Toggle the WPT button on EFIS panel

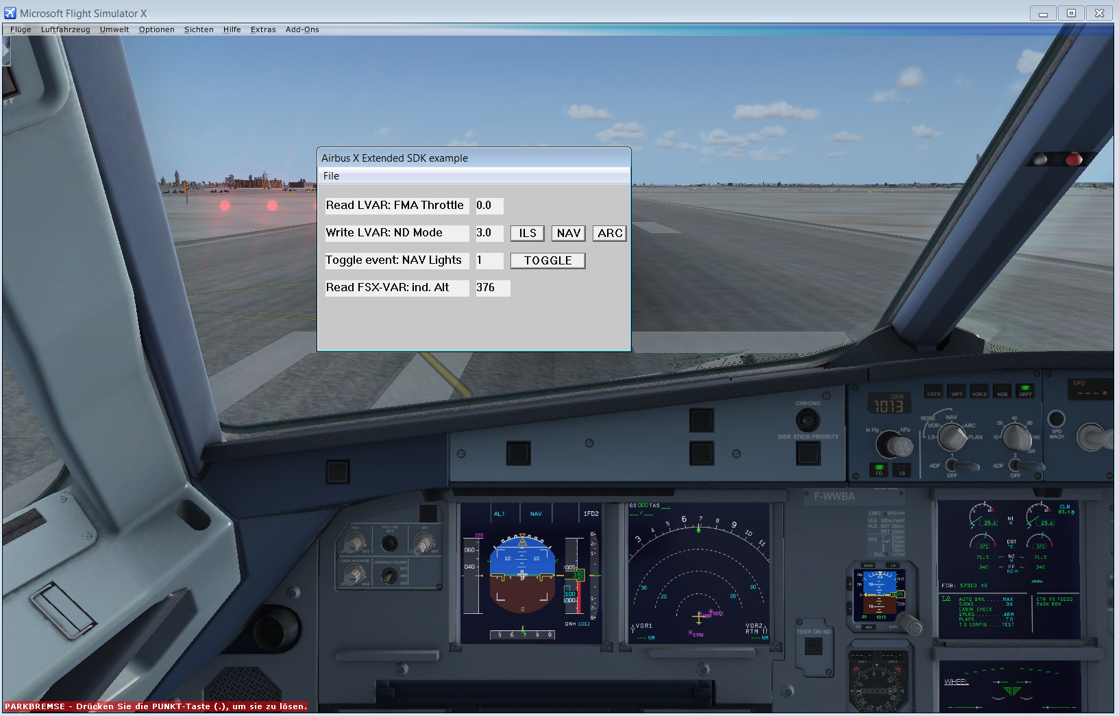(x=957, y=392)
